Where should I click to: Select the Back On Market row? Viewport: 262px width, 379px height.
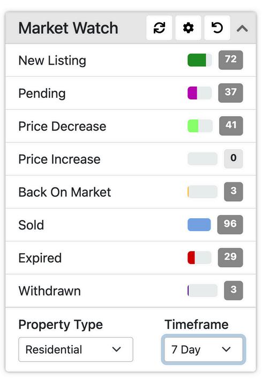pyautogui.click(x=131, y=192)
